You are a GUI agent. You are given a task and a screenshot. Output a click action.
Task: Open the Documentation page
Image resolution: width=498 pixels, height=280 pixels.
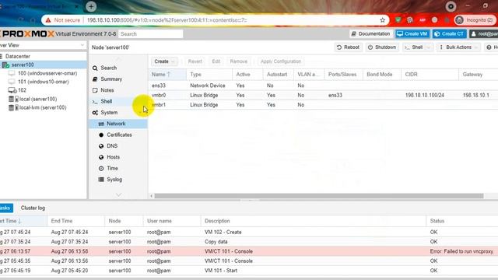(x=370, y=33)
